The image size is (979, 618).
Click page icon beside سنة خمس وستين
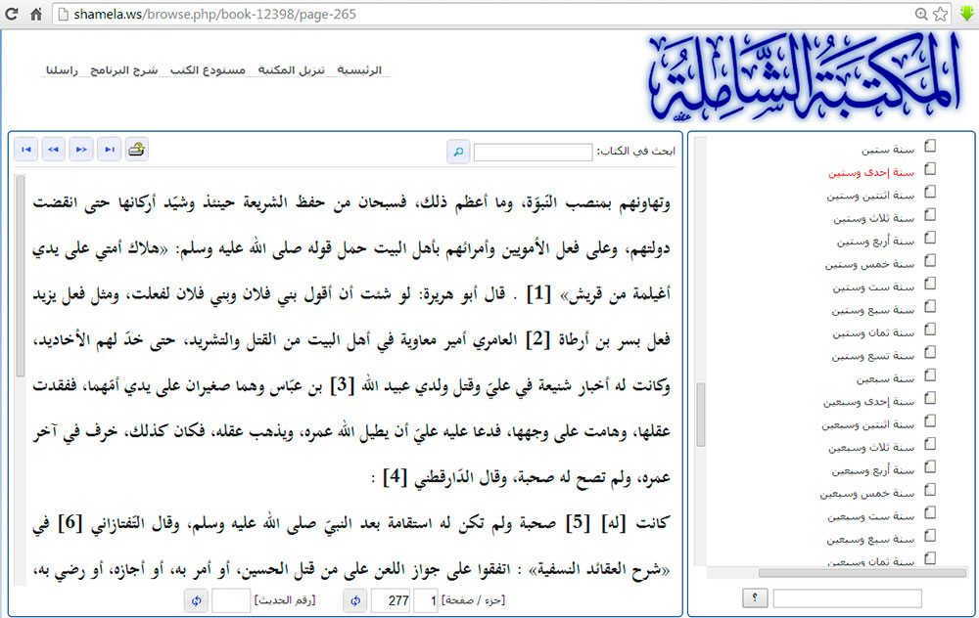pos(930,261)
